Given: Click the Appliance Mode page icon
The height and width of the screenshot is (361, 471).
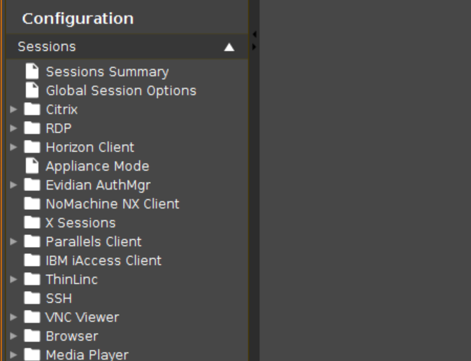Looking at the screenshot, I should pyautogui.click(x=32, y=166).
